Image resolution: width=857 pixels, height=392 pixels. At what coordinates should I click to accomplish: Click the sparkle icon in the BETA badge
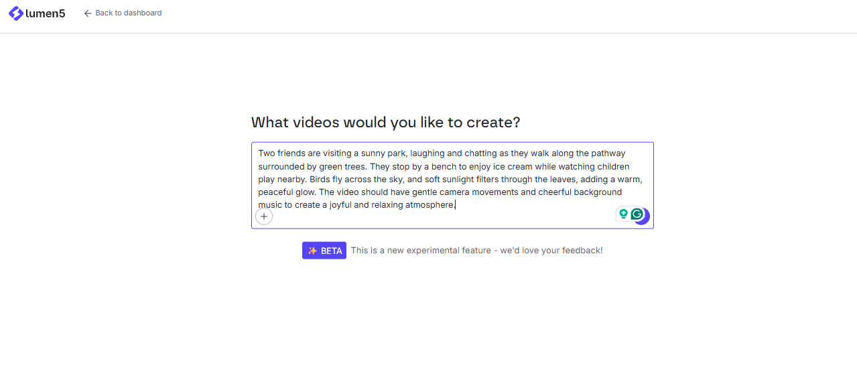312,251
